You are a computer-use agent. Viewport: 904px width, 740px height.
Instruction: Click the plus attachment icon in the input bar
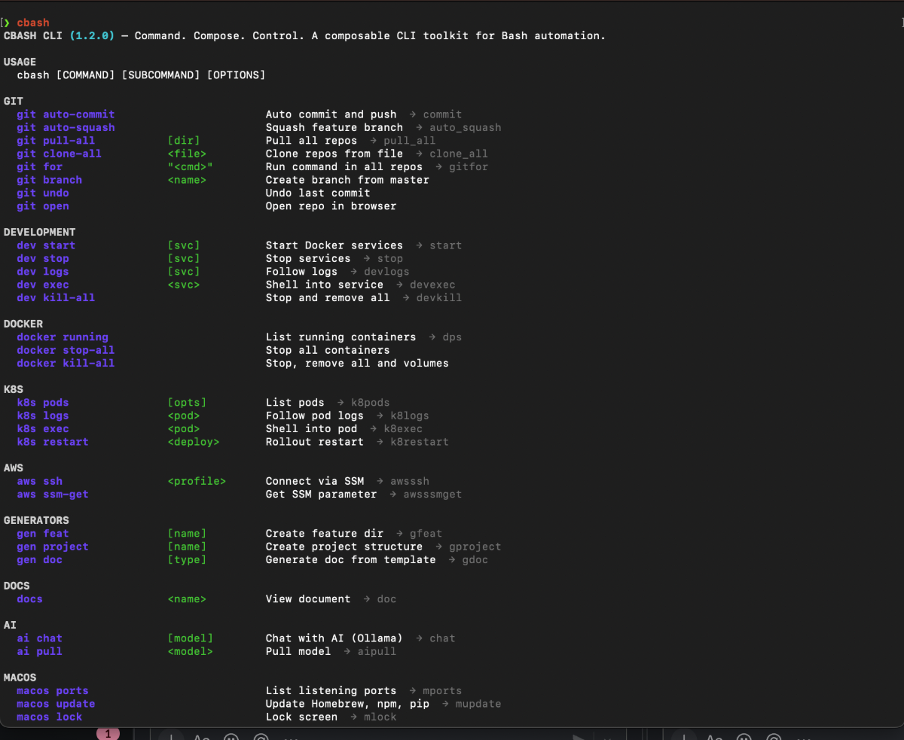(x=171, y=736)
